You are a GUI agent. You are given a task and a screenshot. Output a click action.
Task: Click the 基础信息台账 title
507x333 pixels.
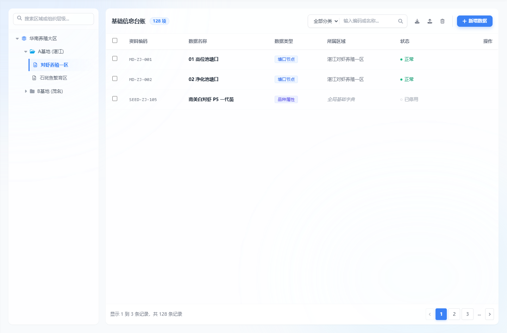coord(129,21)
